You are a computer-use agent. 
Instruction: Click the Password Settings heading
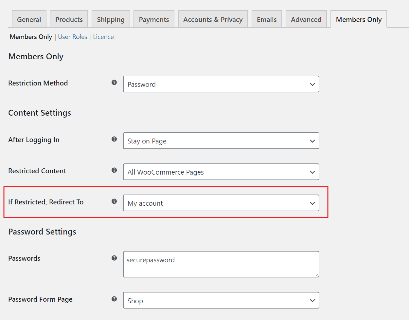click(42, 232)
